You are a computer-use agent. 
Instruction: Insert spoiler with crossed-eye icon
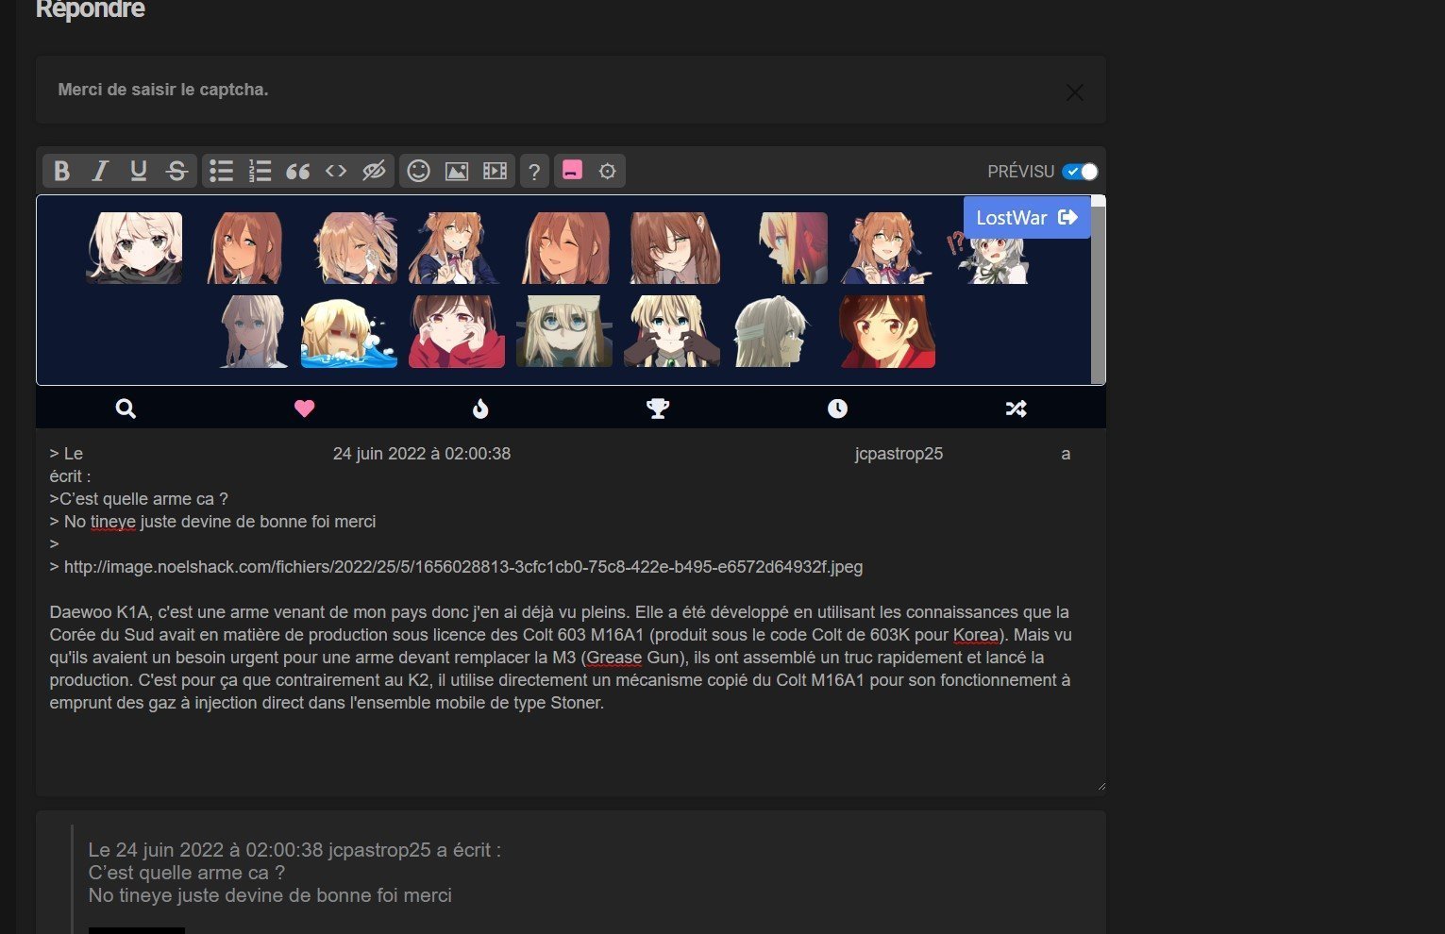tap(374, 171)
